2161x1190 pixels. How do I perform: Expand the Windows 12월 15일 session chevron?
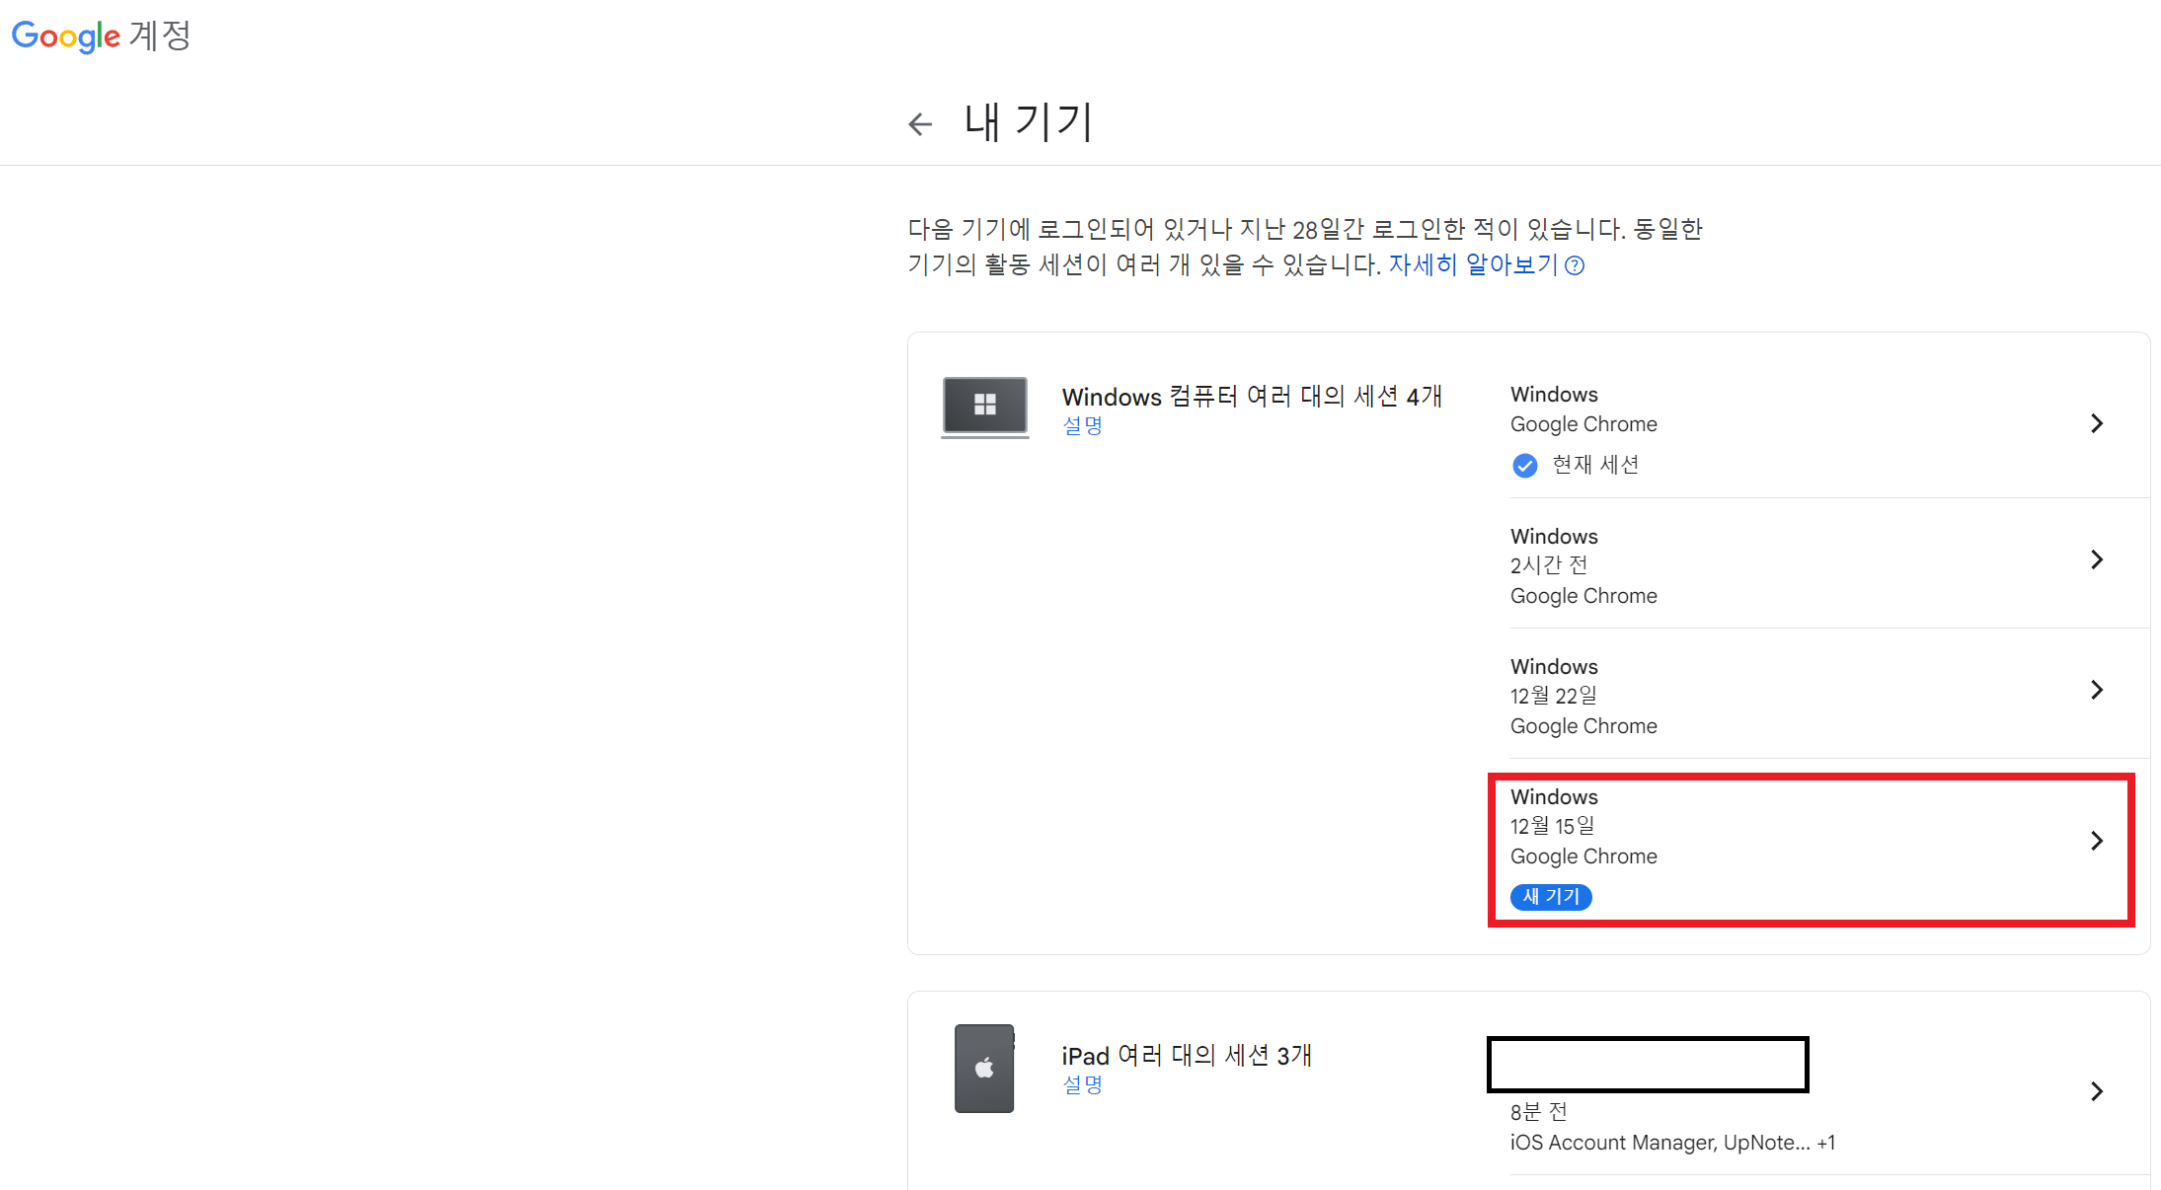coord(2097,841)
